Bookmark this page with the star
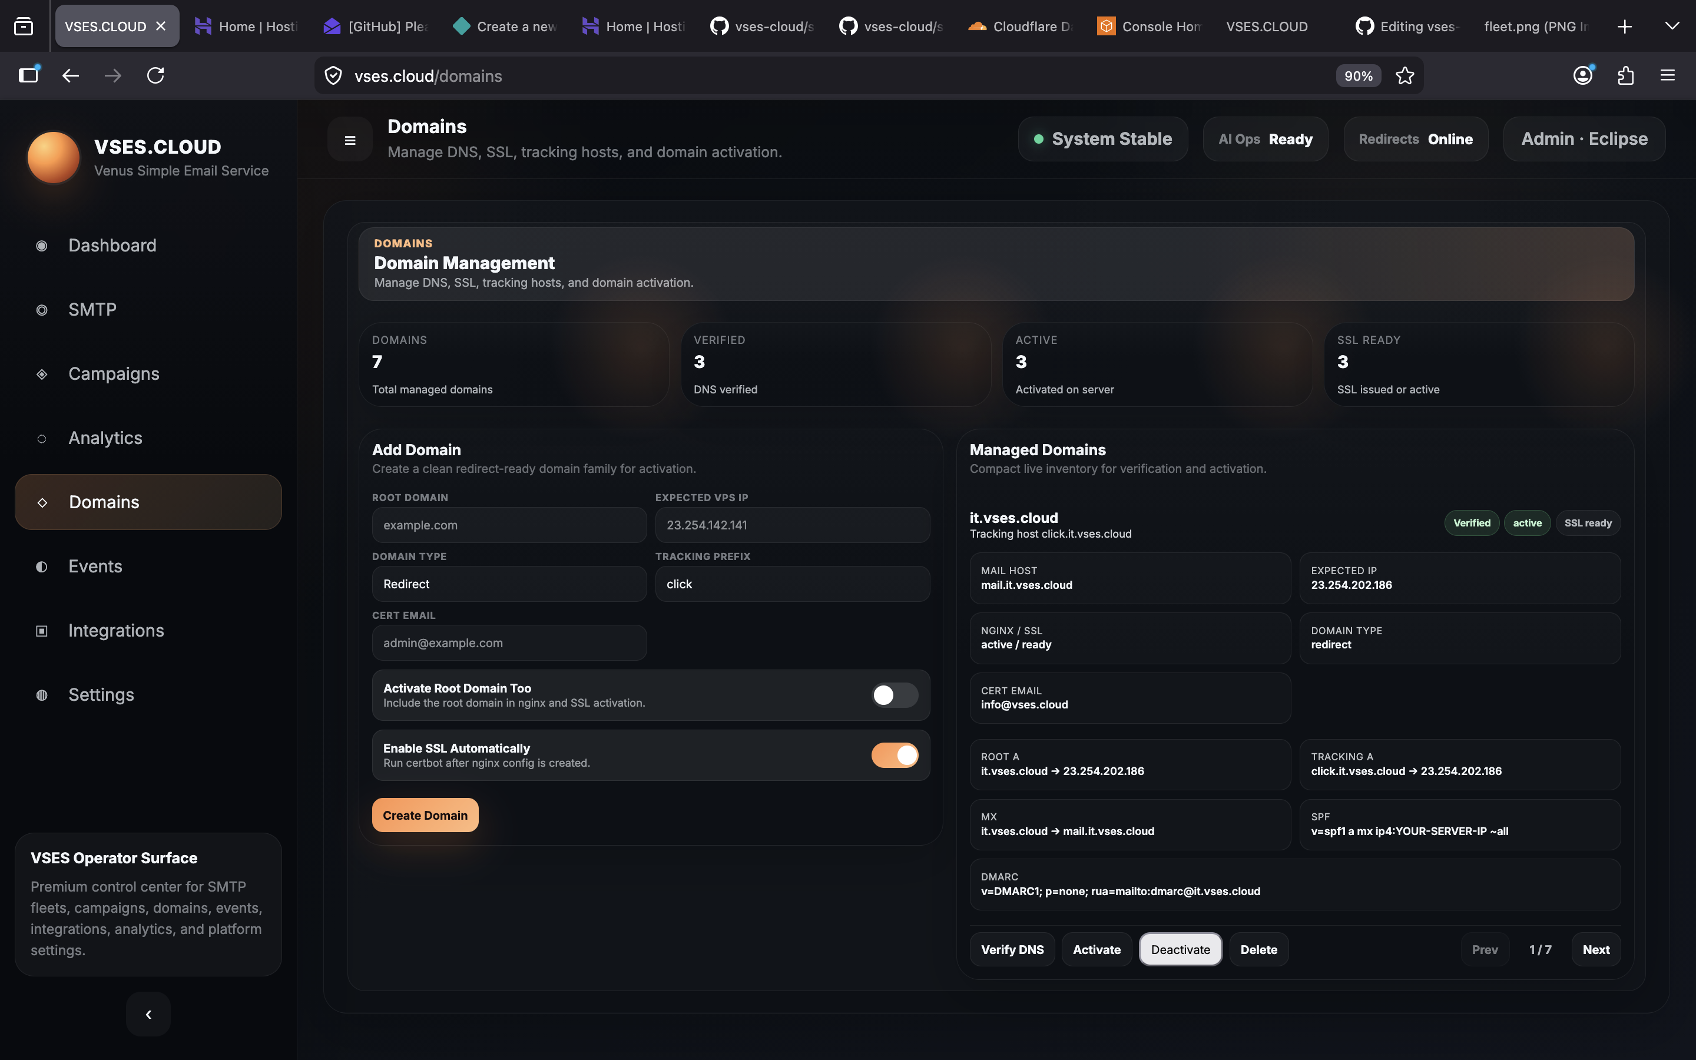The width and height of the screenshot is (1696, 1060). tap(1404, 76)
